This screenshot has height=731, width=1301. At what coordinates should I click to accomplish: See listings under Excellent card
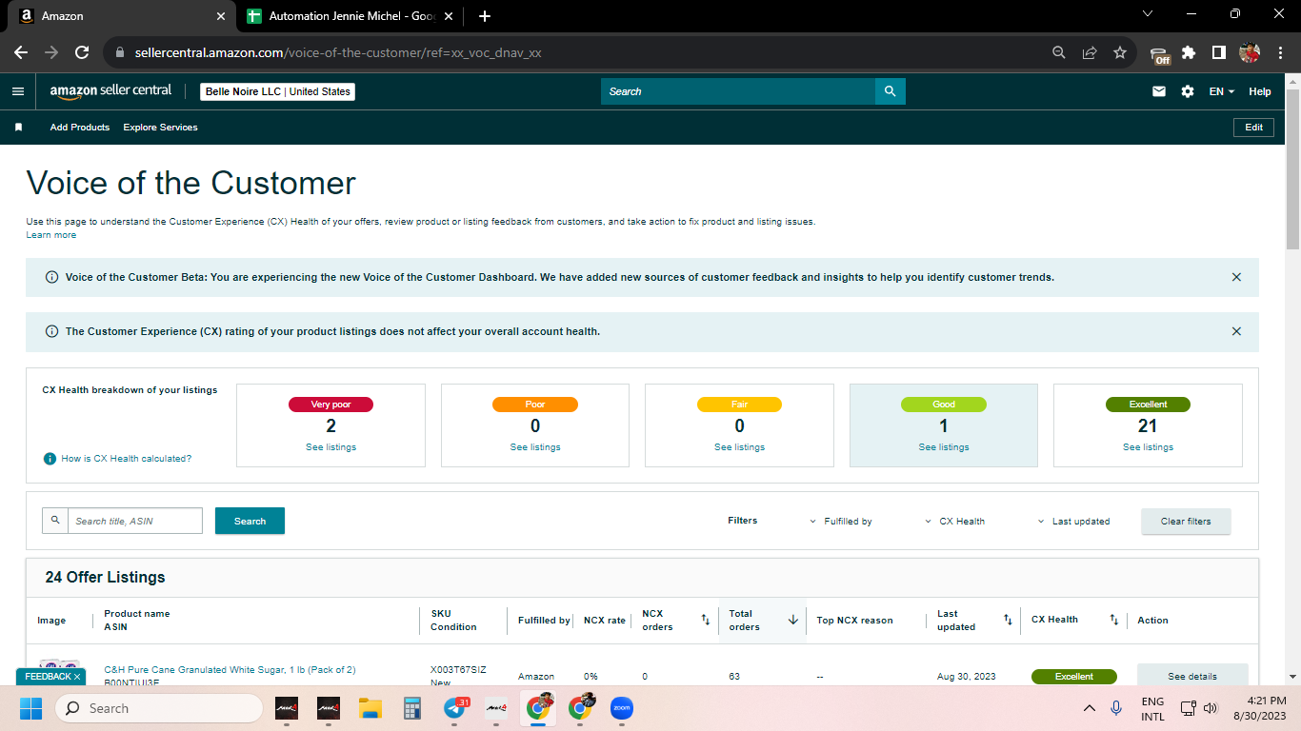[1148, 447]
